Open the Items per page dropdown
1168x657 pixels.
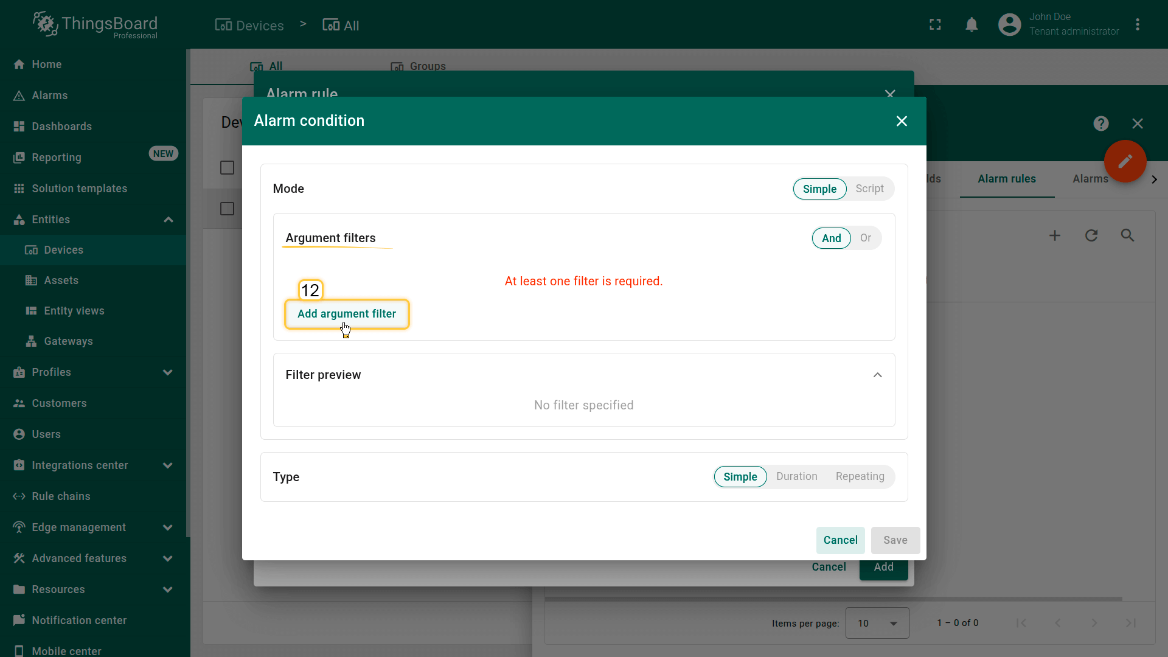(x=877, y=623)
